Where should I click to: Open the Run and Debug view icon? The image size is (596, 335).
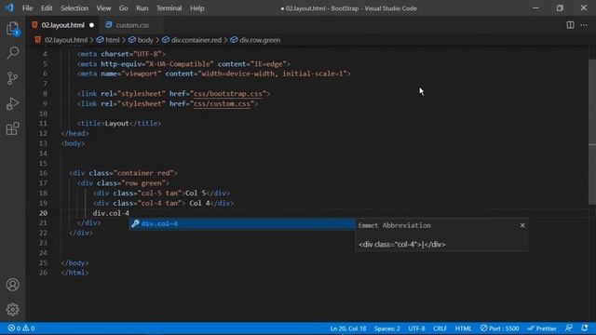coord(12,103)
